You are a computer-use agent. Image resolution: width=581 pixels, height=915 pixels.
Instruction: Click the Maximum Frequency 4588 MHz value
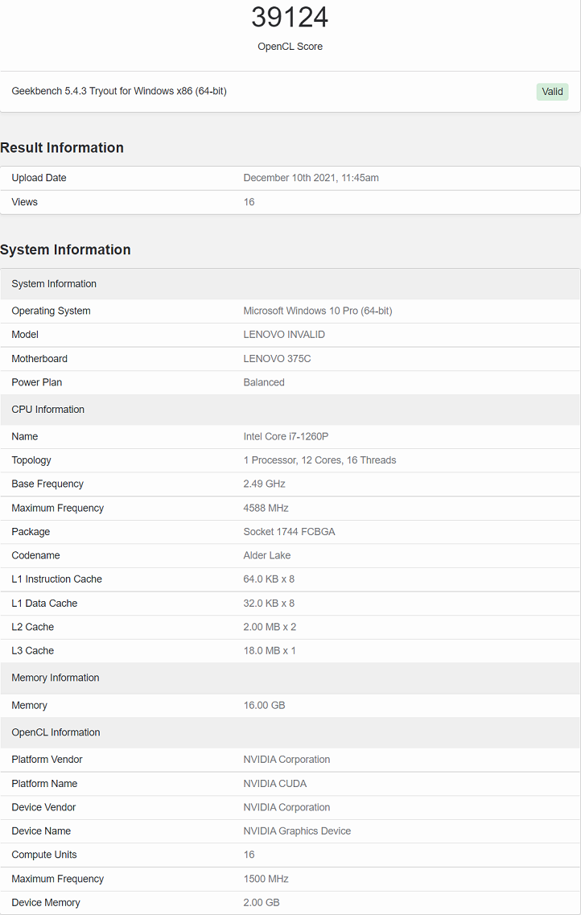click(x=266, y=509)
